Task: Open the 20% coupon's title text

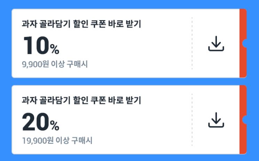Action: point(81,100)
